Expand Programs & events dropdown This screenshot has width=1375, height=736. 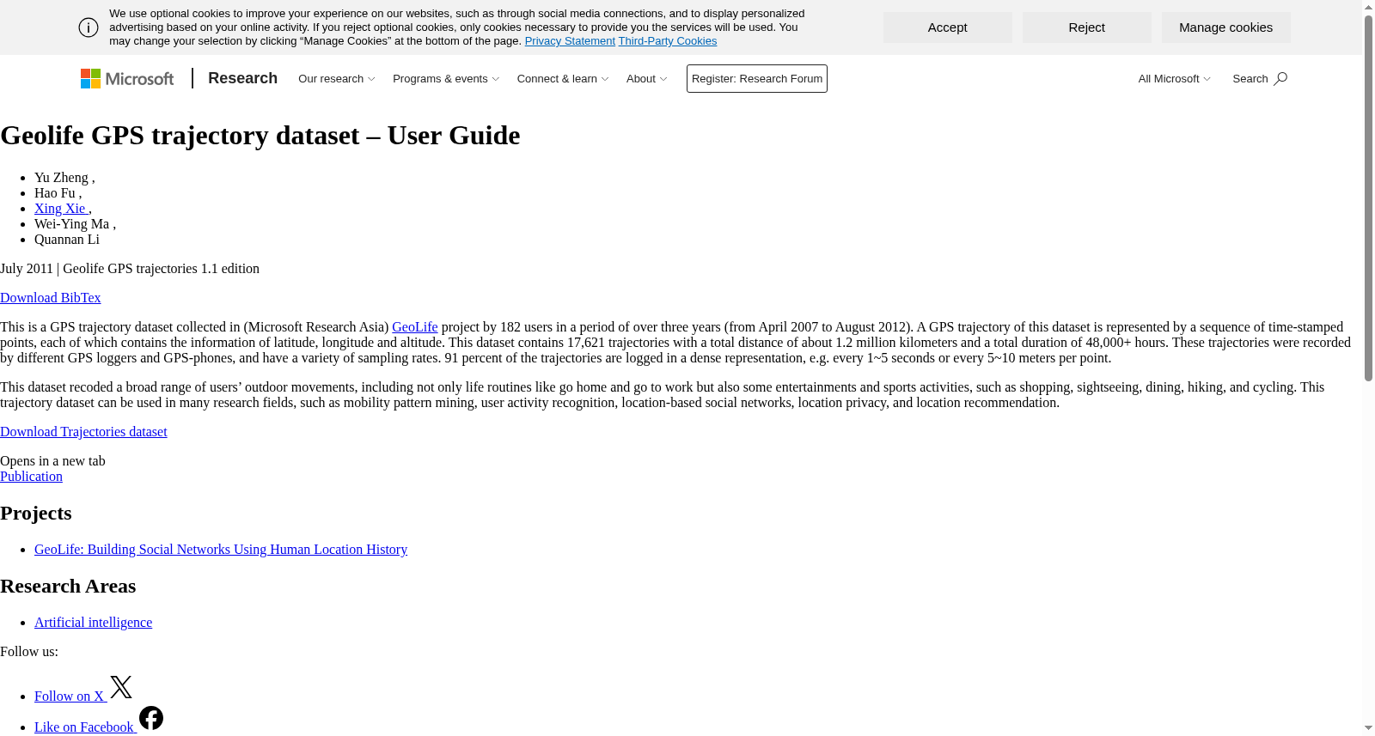446,78
